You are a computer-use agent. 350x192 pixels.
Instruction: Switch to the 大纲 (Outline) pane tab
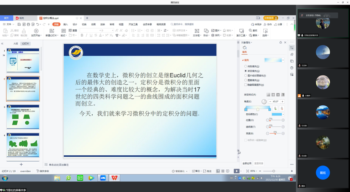(x=16, y=43)
